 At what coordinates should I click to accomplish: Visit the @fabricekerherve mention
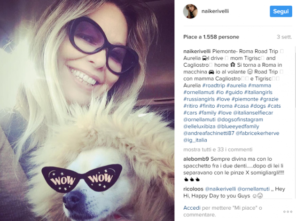point(257,133)
